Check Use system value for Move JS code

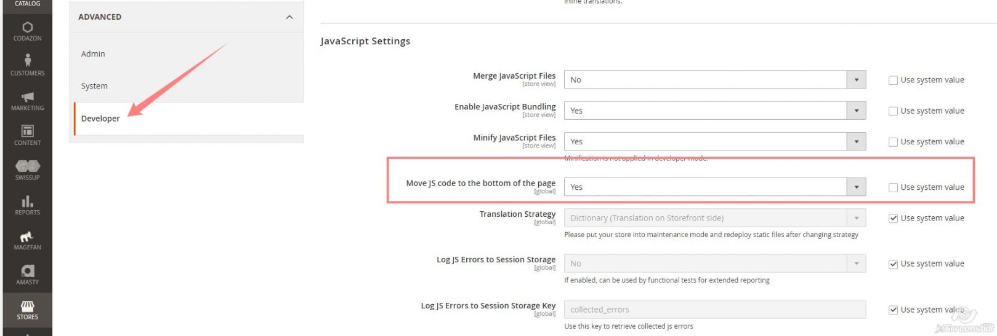click(x=893, y=187)
